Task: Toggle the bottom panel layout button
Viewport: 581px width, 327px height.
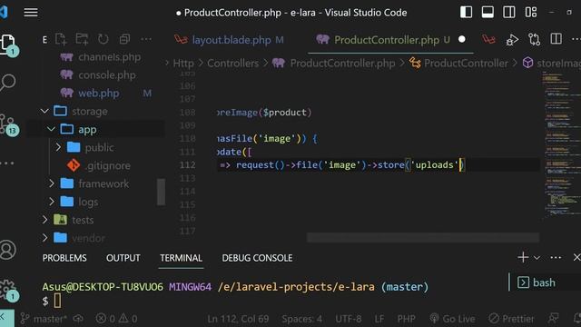Action: [x=487, y=12]
